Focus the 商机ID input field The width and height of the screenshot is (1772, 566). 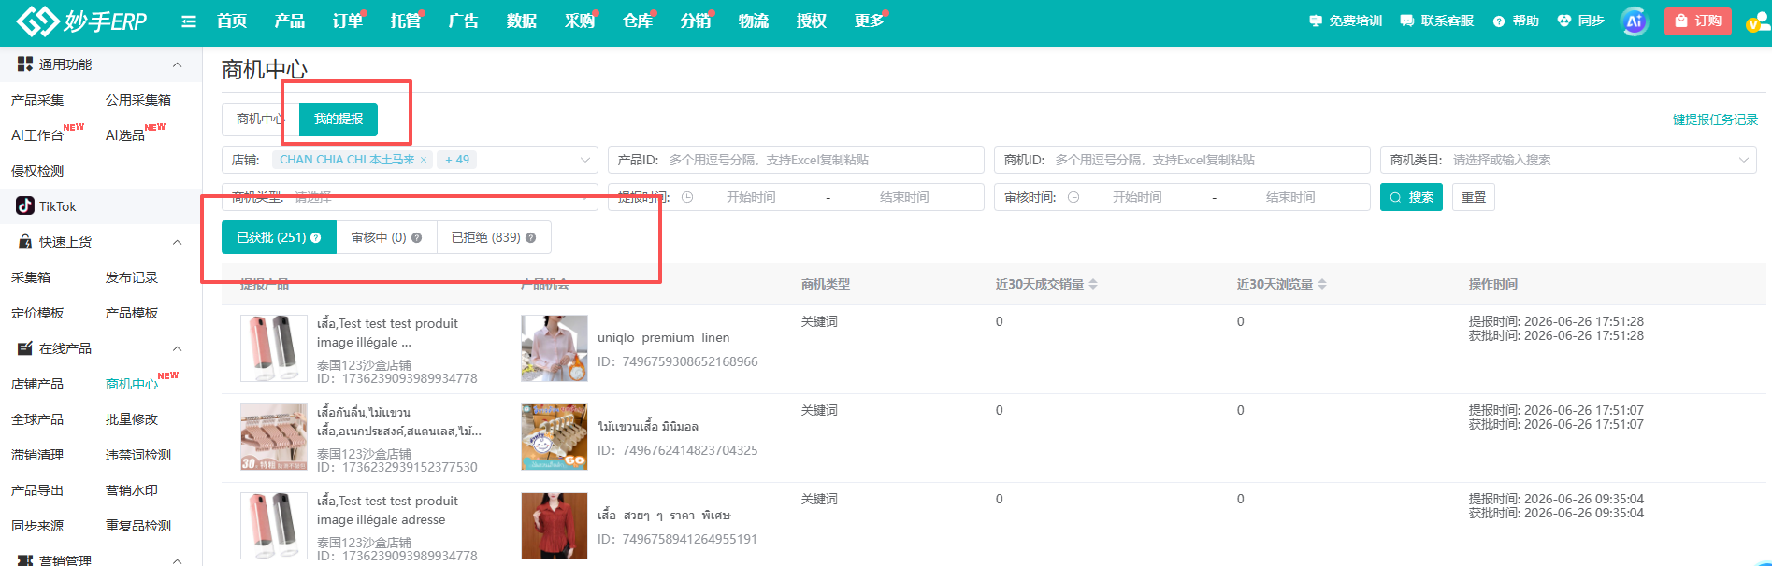tap(1182, 160)
